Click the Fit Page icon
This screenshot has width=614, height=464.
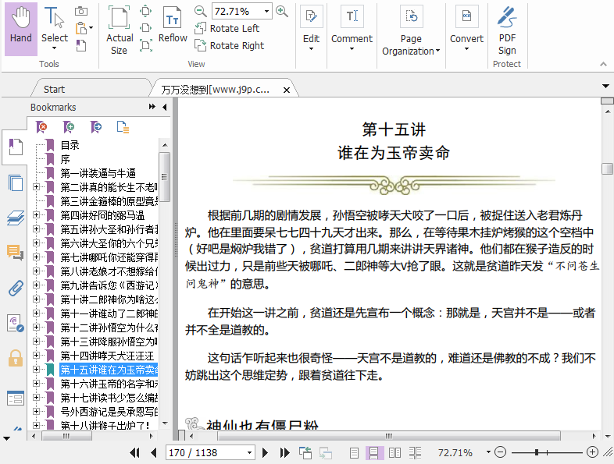[x=145, y=12]
